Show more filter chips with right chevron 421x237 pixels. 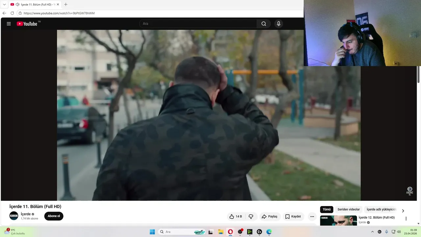(x=403, y=211)
